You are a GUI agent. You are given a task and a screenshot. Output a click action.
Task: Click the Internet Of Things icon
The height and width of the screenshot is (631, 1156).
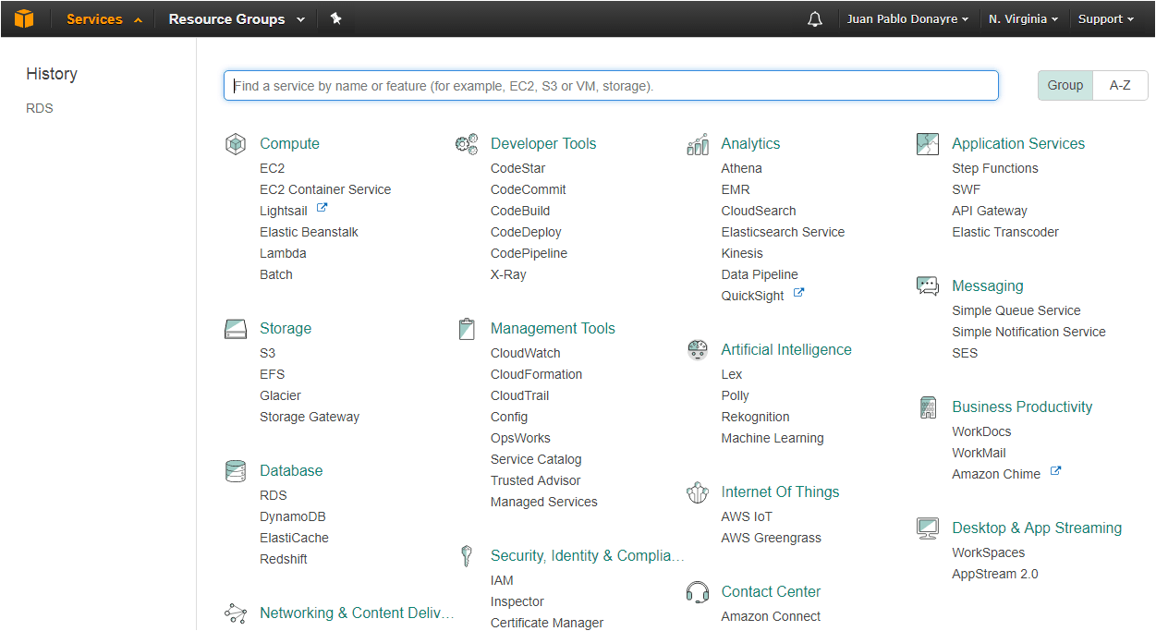(x=698, y=492)
